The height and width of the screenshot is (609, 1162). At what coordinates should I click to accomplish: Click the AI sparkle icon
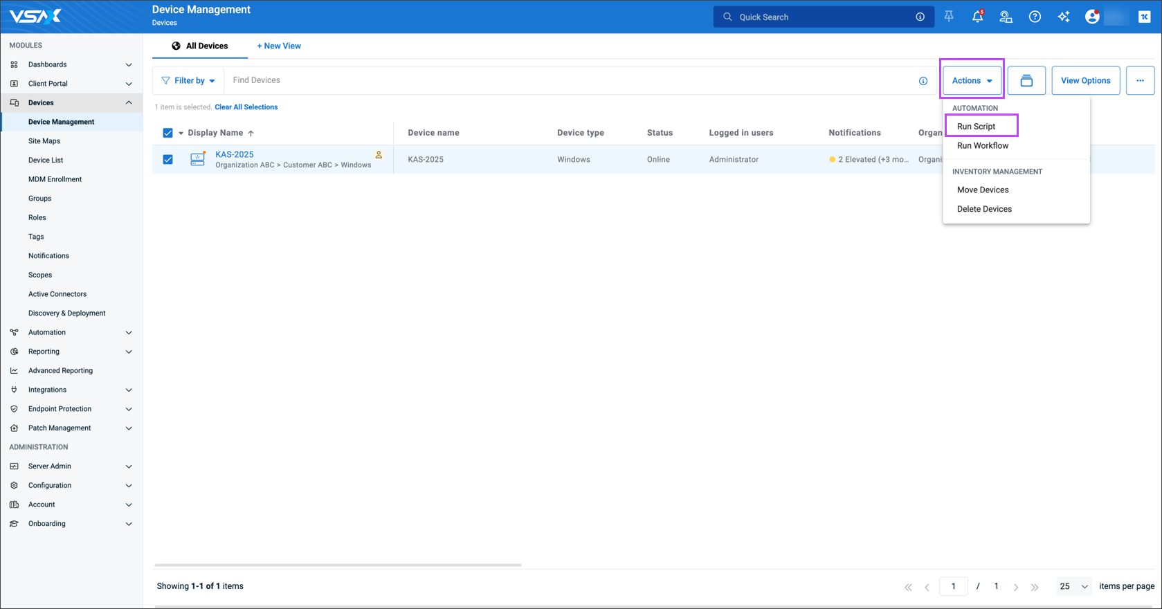click(x=1064, y=17)
